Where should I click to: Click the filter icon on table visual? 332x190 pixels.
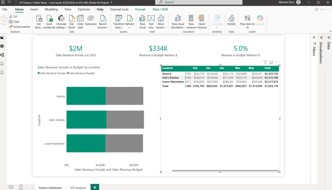pyautogui.click(x=265, y=62)
